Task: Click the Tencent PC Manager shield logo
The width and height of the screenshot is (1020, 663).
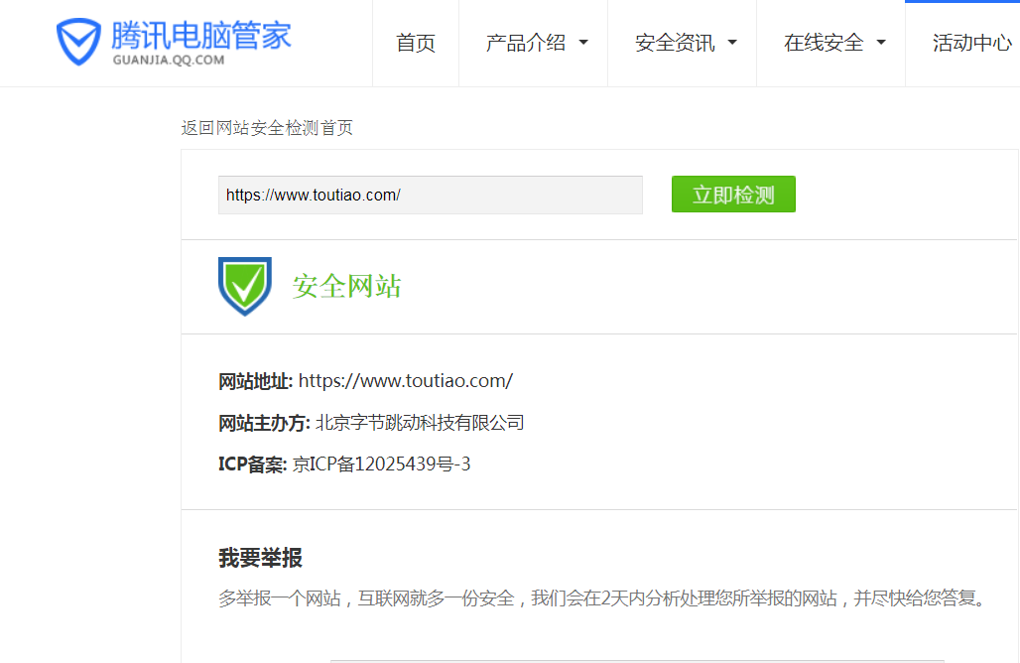Action: point(78,42)
